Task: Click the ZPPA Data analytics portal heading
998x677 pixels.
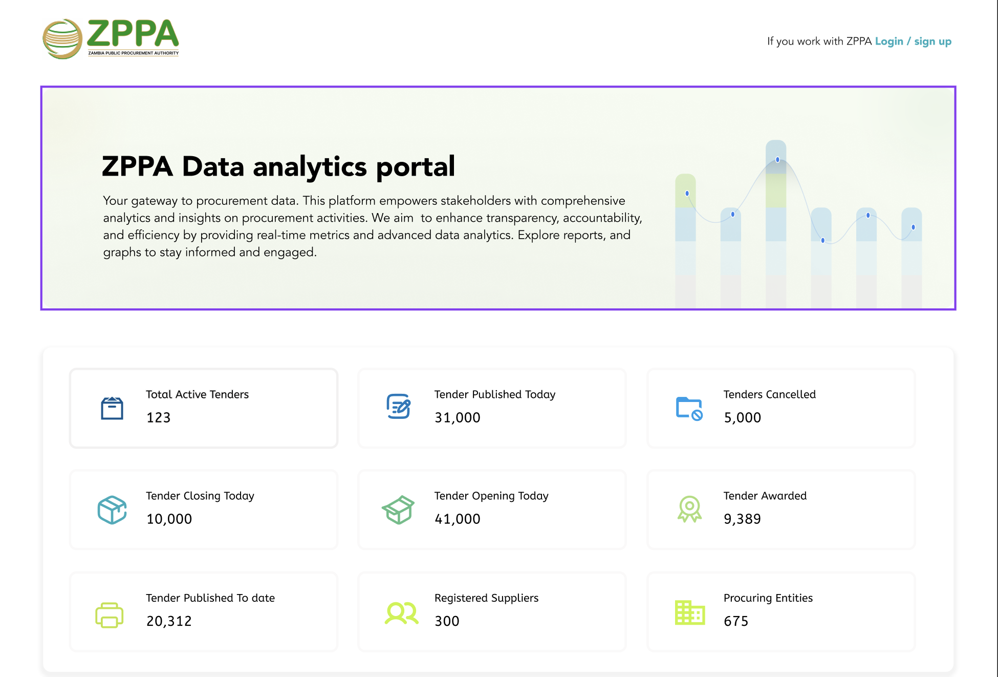Action: pos(278,167)
